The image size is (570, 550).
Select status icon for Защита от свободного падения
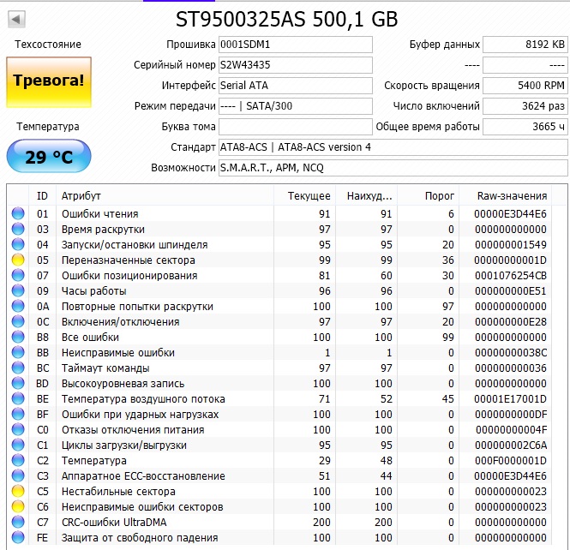(18, 537)
